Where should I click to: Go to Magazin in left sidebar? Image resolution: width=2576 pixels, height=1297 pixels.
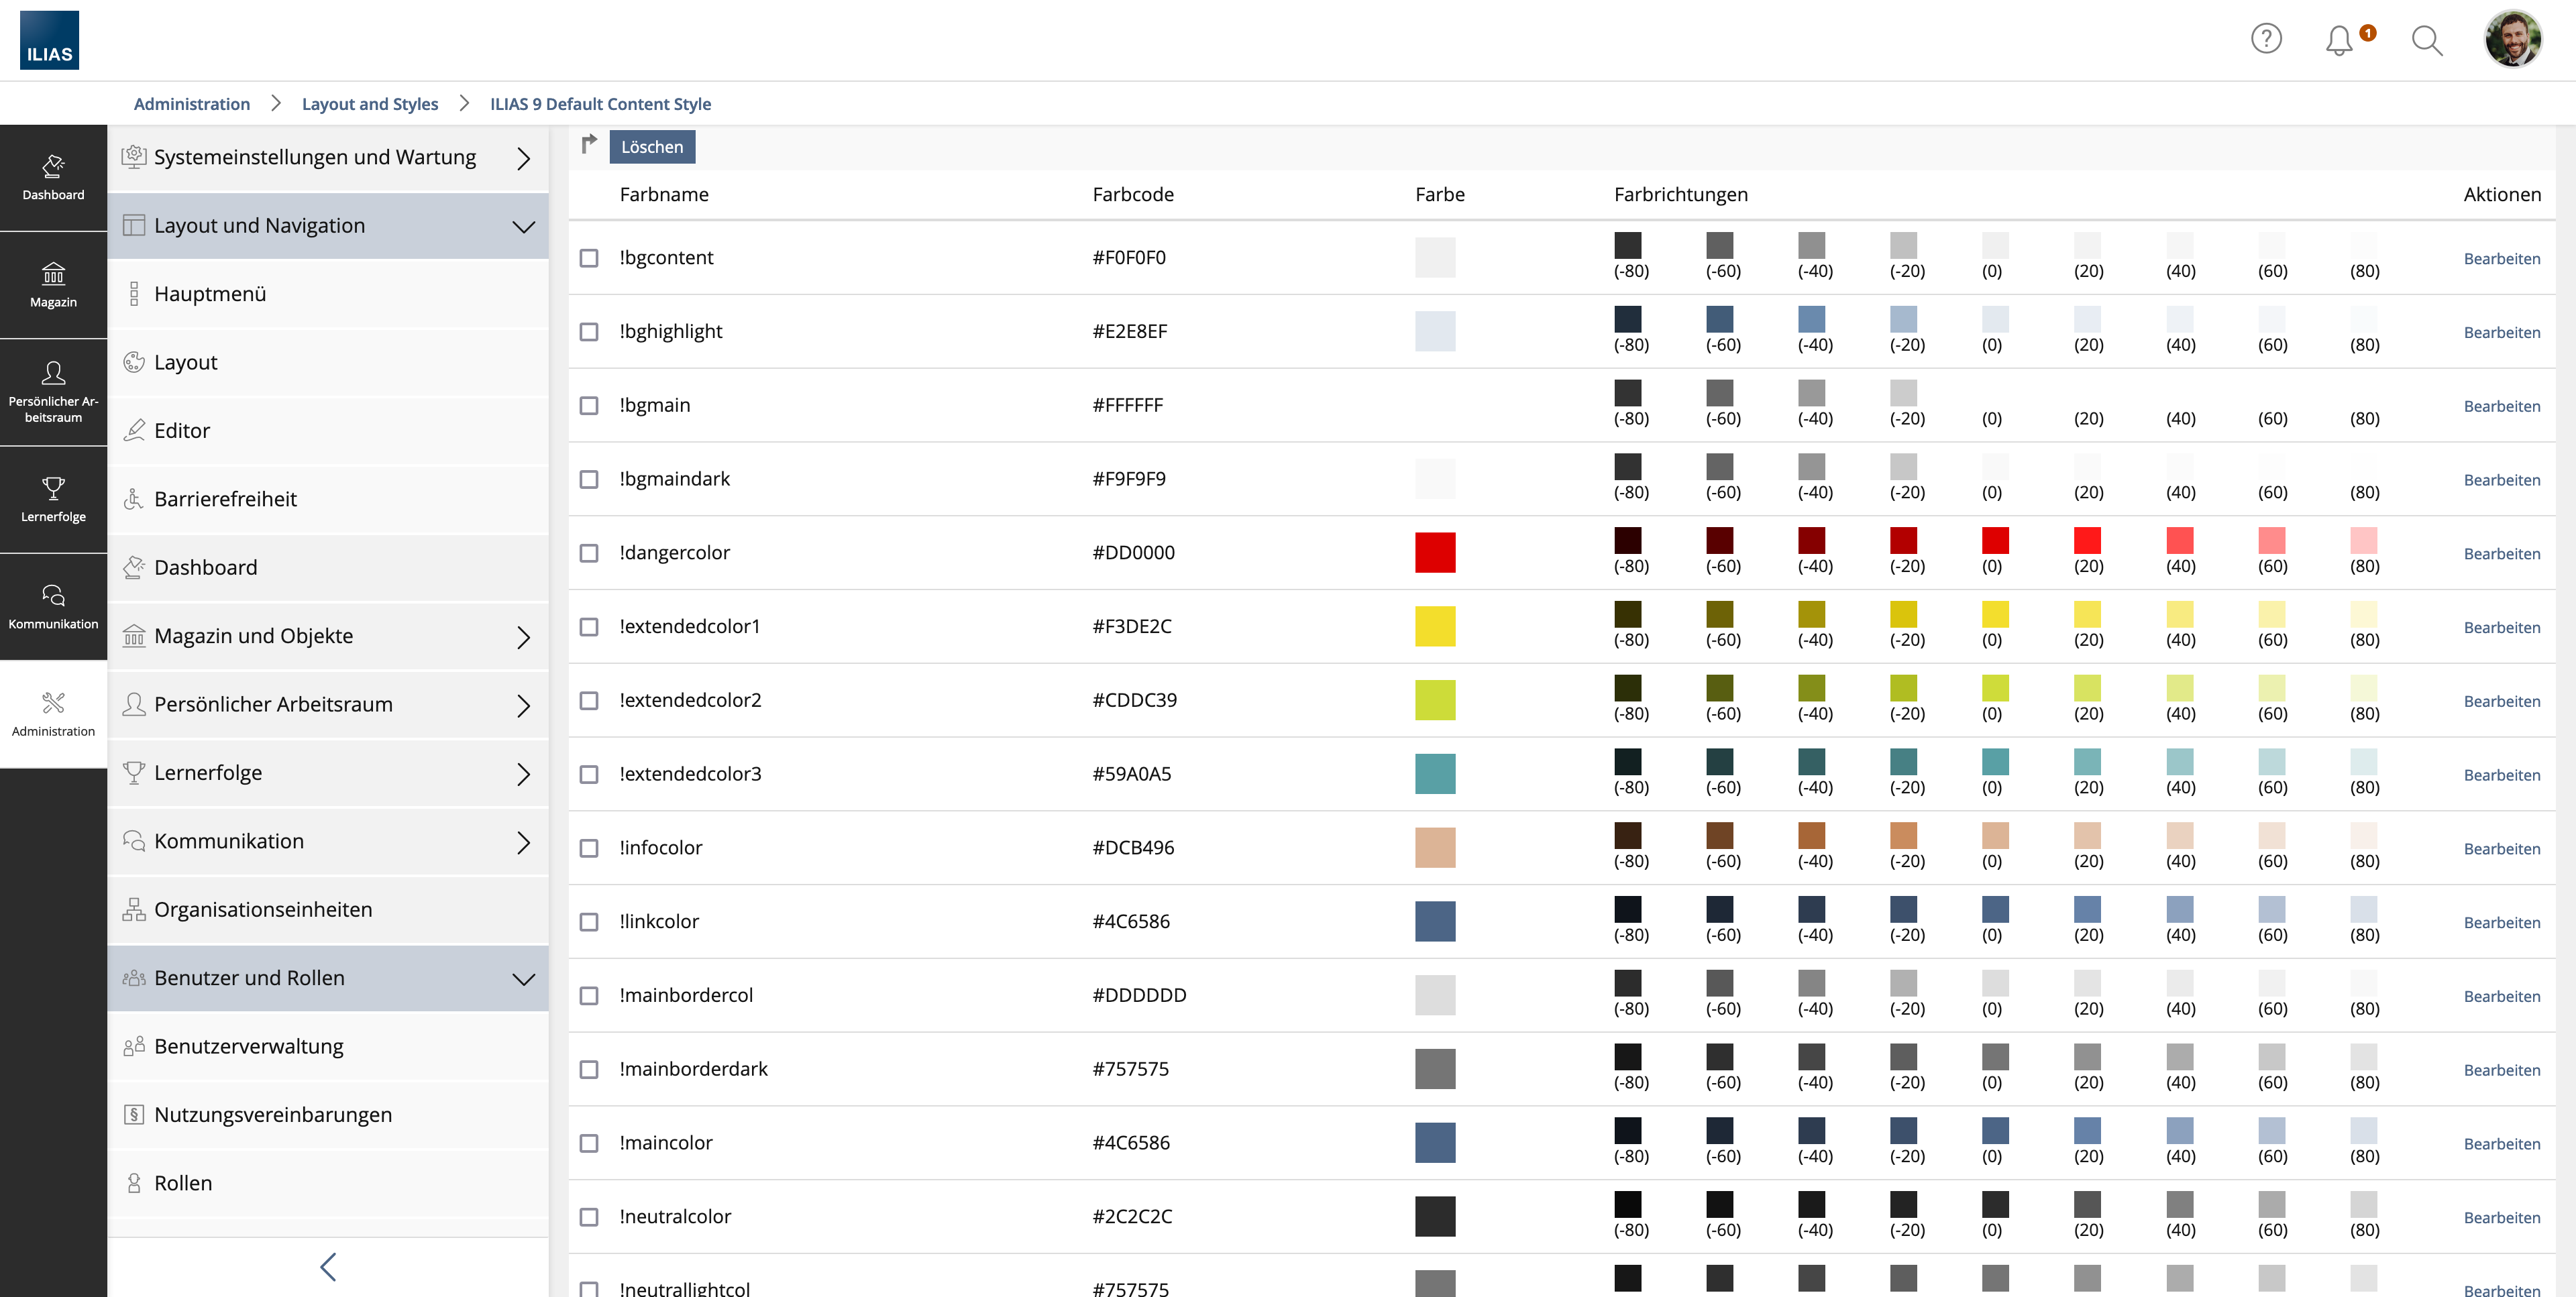53,285
